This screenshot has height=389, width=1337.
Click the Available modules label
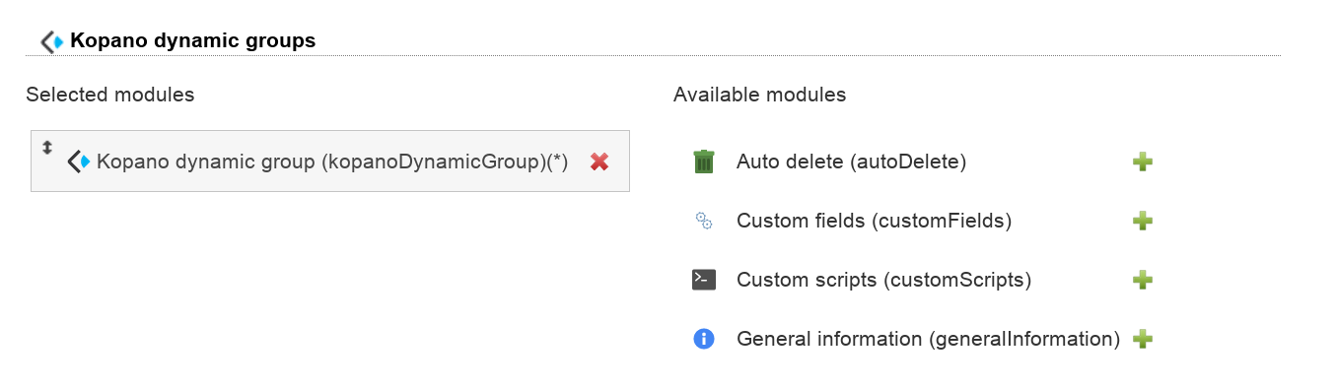click(x=759, y=95)
